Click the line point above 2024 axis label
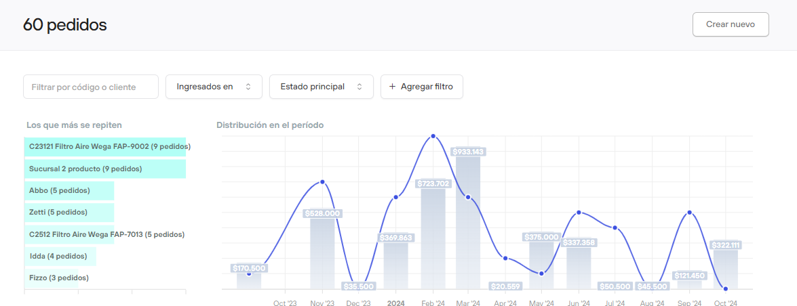 point(396,197)
